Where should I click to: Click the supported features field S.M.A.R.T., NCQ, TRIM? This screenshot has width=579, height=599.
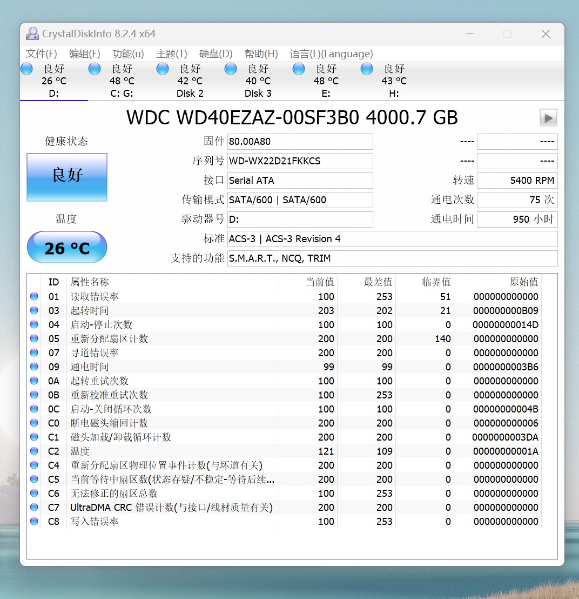tap(392, 258)
